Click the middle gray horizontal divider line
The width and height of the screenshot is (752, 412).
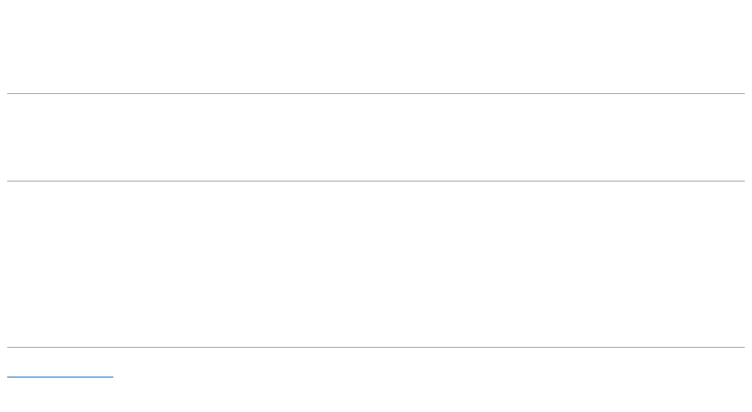[376, 181]
